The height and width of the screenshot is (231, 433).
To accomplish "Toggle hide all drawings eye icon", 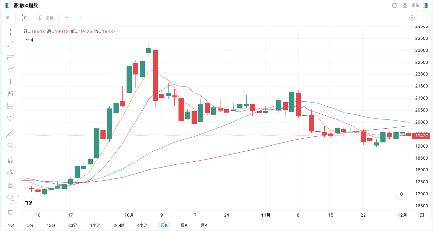I will tap(10, 197).
